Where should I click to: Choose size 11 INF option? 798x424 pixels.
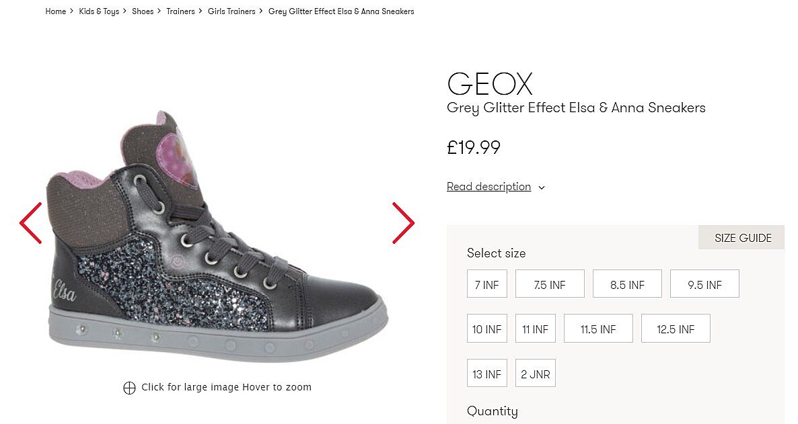[535, 329]
